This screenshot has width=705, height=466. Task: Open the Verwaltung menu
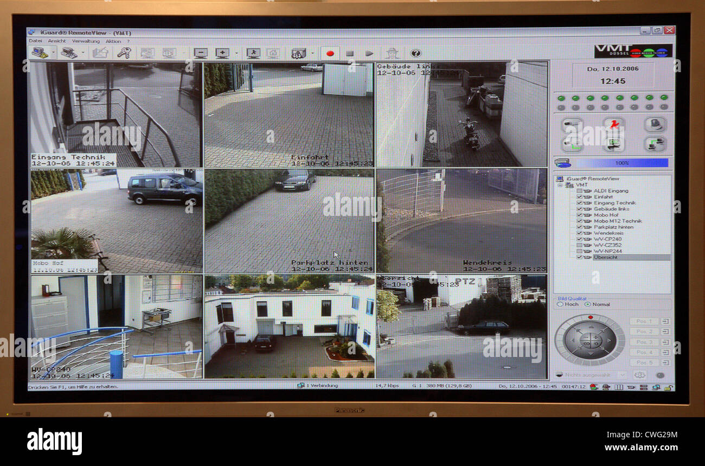[x=86, y=41]
